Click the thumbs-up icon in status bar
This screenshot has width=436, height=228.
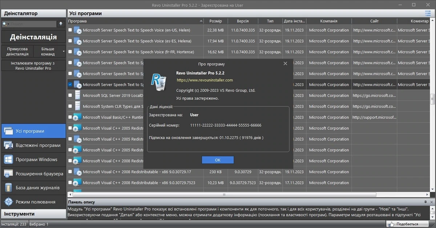(392, 224)
